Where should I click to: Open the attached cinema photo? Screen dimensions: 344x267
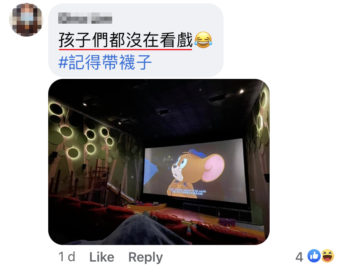(x=159, y=162)
